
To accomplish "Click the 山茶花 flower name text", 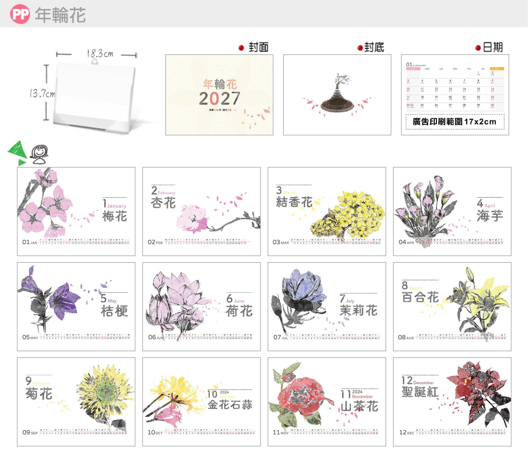I will 359,406.
